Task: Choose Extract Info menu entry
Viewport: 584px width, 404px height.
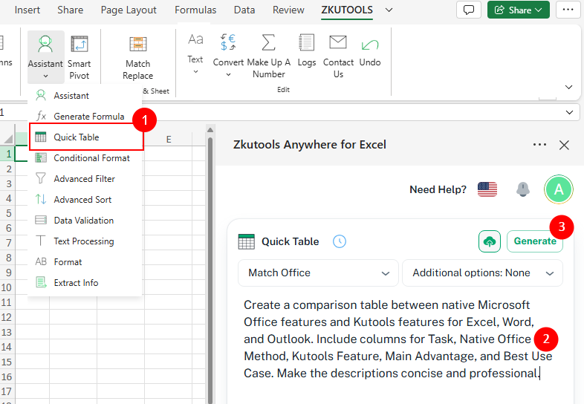Action: 85,283
